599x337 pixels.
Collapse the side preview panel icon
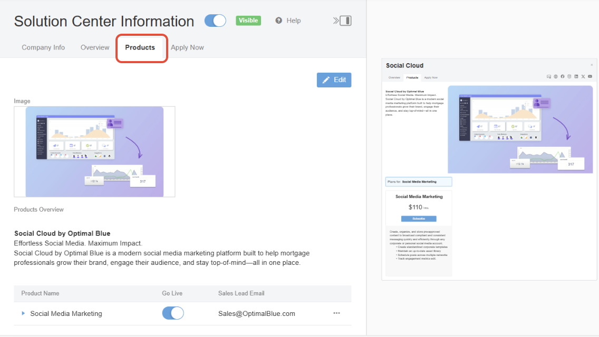tap(342, 21)
